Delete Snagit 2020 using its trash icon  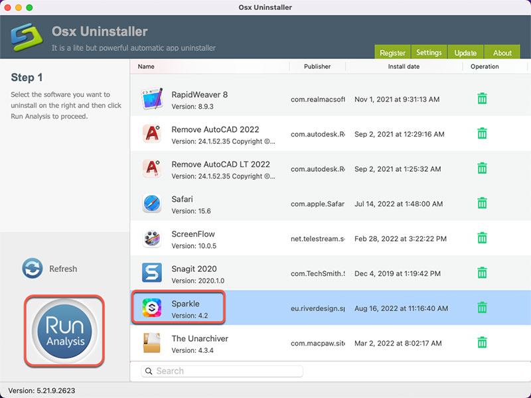[482, 273]
